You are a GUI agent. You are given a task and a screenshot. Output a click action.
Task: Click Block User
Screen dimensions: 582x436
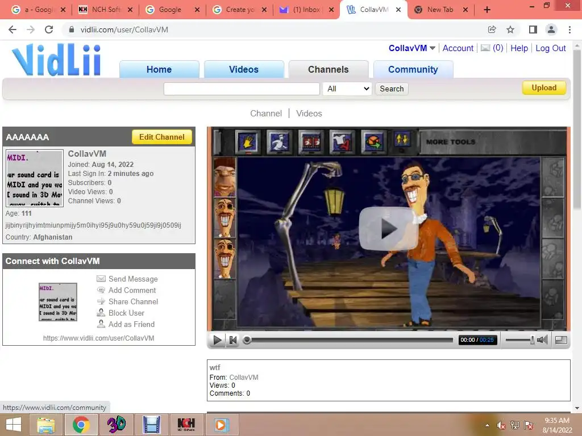point(126,313)
